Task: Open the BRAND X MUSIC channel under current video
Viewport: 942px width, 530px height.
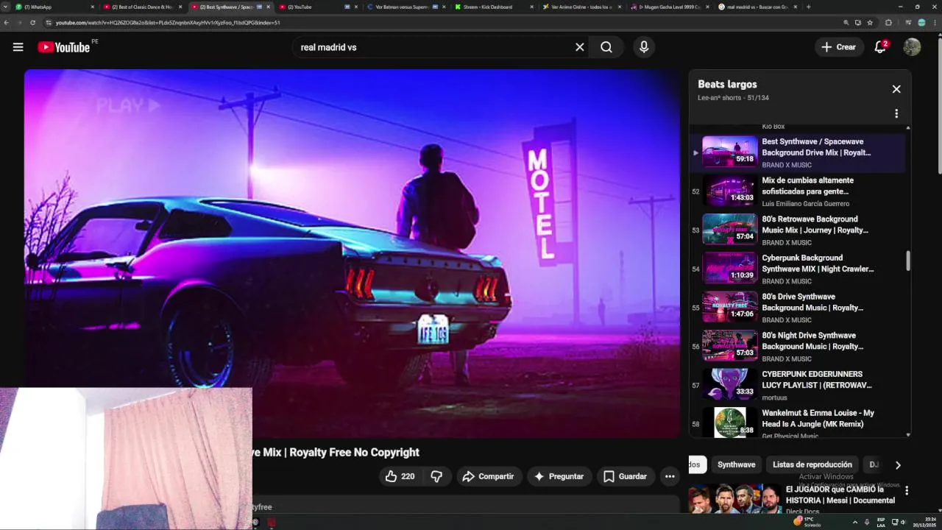Action: tap(787, 165)
